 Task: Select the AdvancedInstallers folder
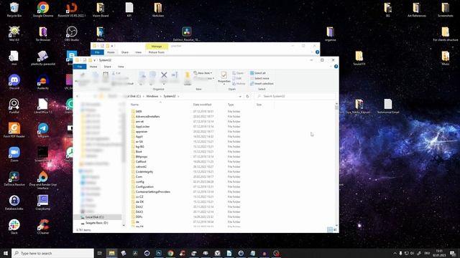pyautogui.click(x=147, y=116)
